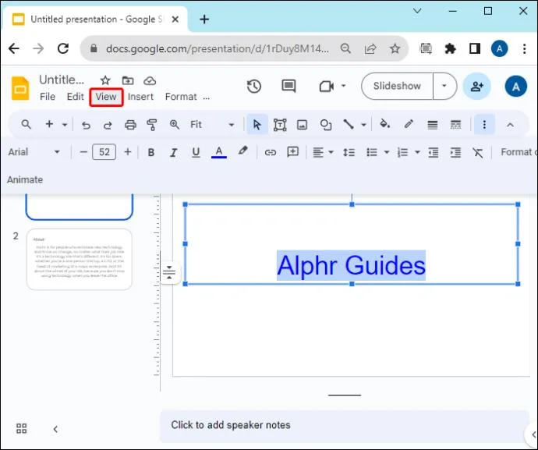Open the comments history icon
Viewport: 538px width, 450px height.
pyautogui.click(x=288, y=86)
